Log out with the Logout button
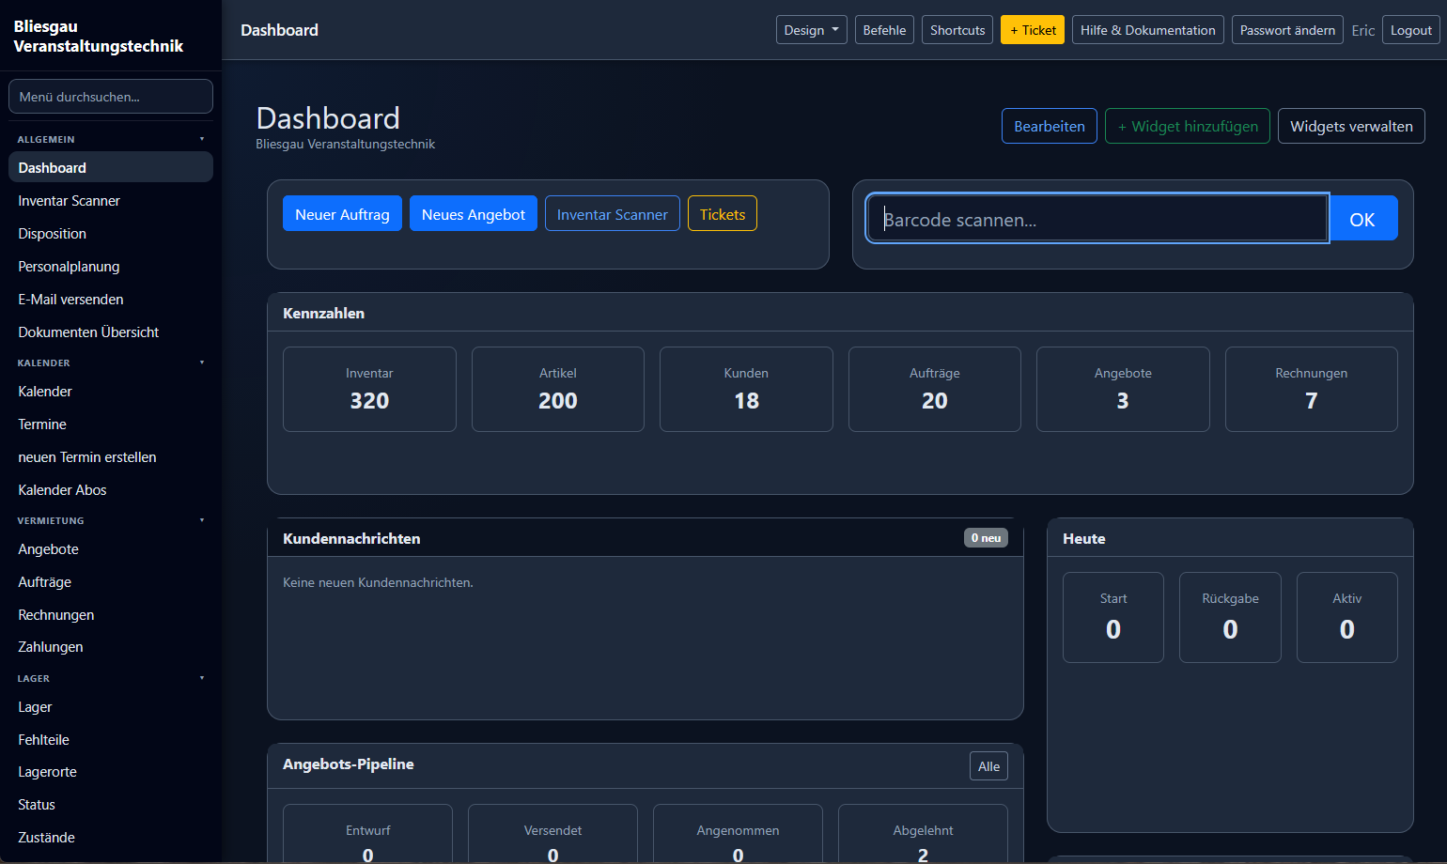This screenshot has width=1447, height=864. point(1411,30)
